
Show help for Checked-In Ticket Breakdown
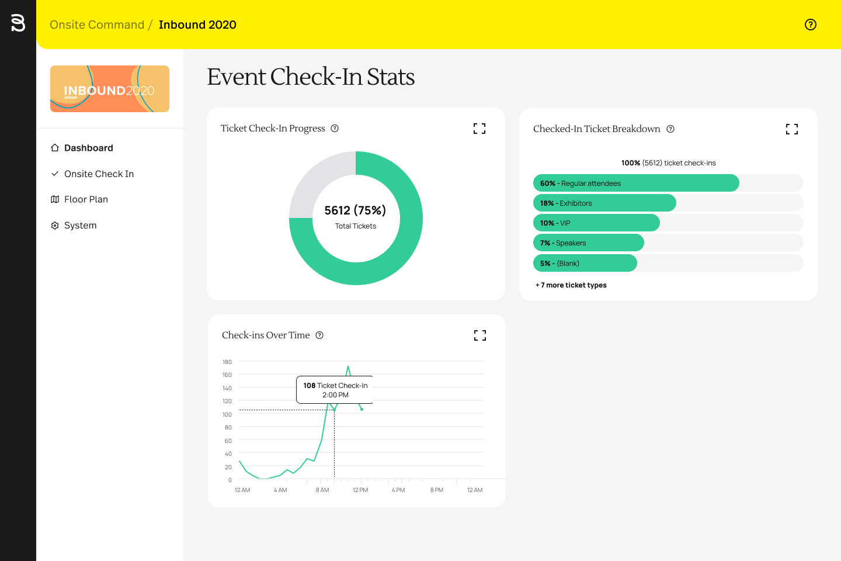670,129
